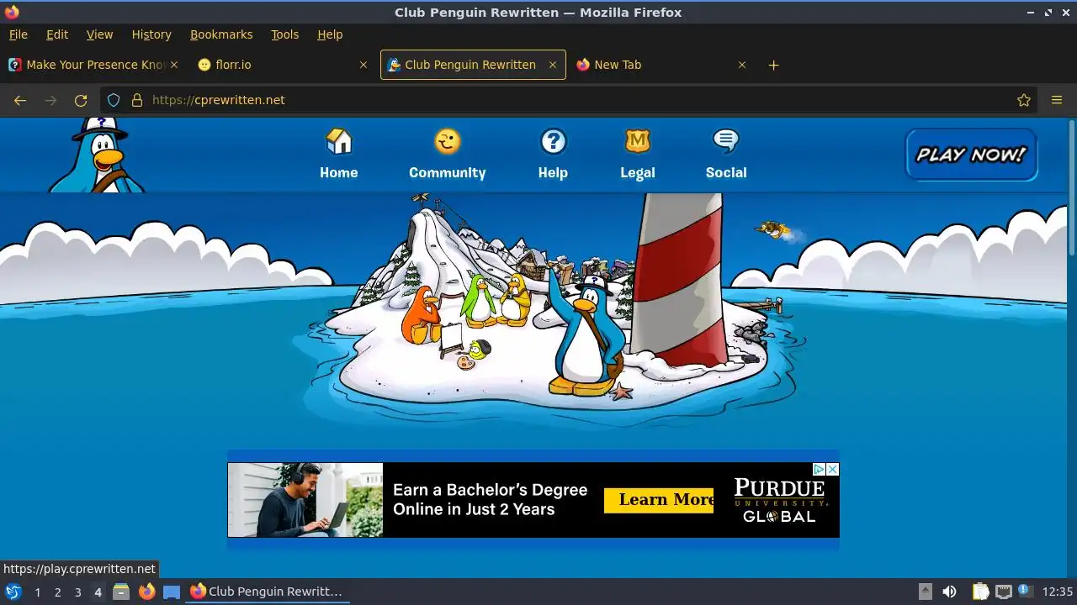This screenshot has height=605, width=1077.
Task: Click the 12:35 clock
Action: click(x=1058, y=592)
